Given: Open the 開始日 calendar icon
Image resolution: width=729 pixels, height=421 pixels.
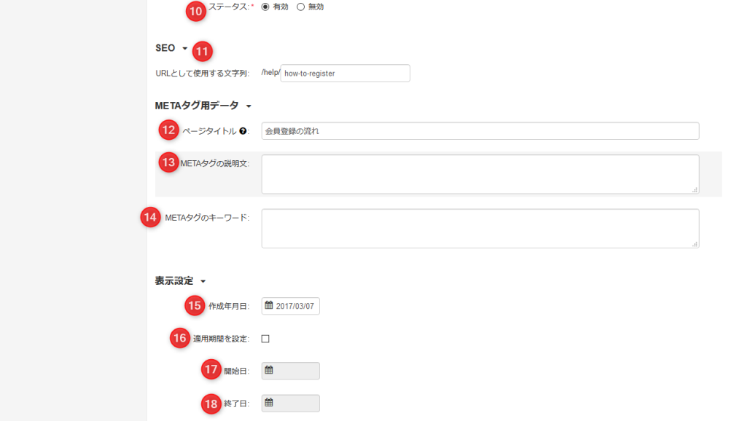Looking at the screenshot, I should [269, 370].
